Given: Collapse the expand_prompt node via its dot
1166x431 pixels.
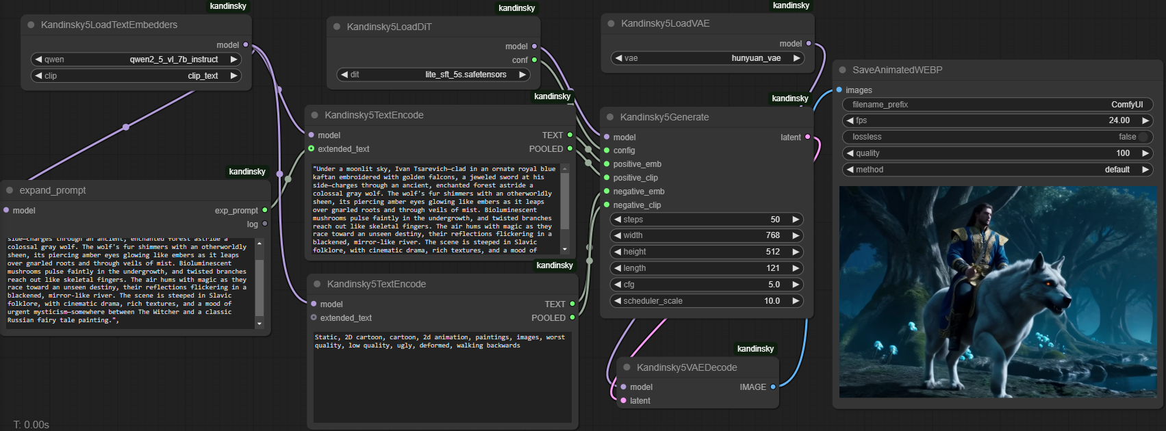Looking at the screenshot, I should click(x=10, y=190).
